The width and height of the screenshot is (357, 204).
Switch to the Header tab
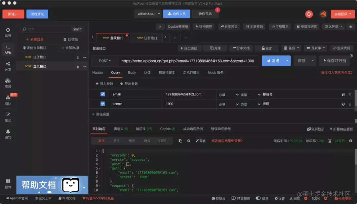pos(98,73)
